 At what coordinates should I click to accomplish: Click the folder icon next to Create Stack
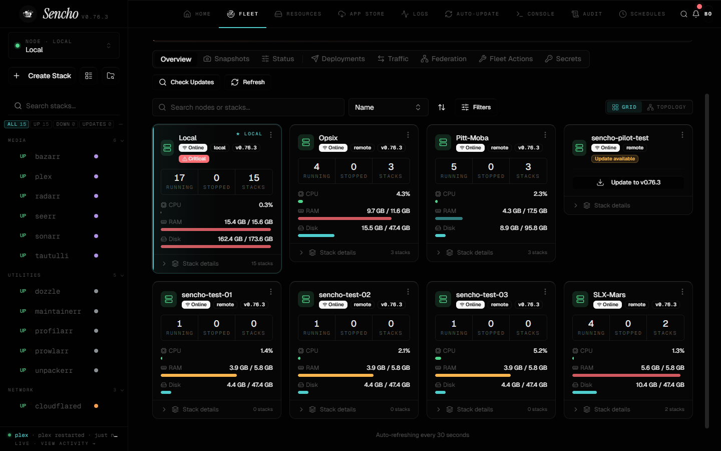point(111,76)
